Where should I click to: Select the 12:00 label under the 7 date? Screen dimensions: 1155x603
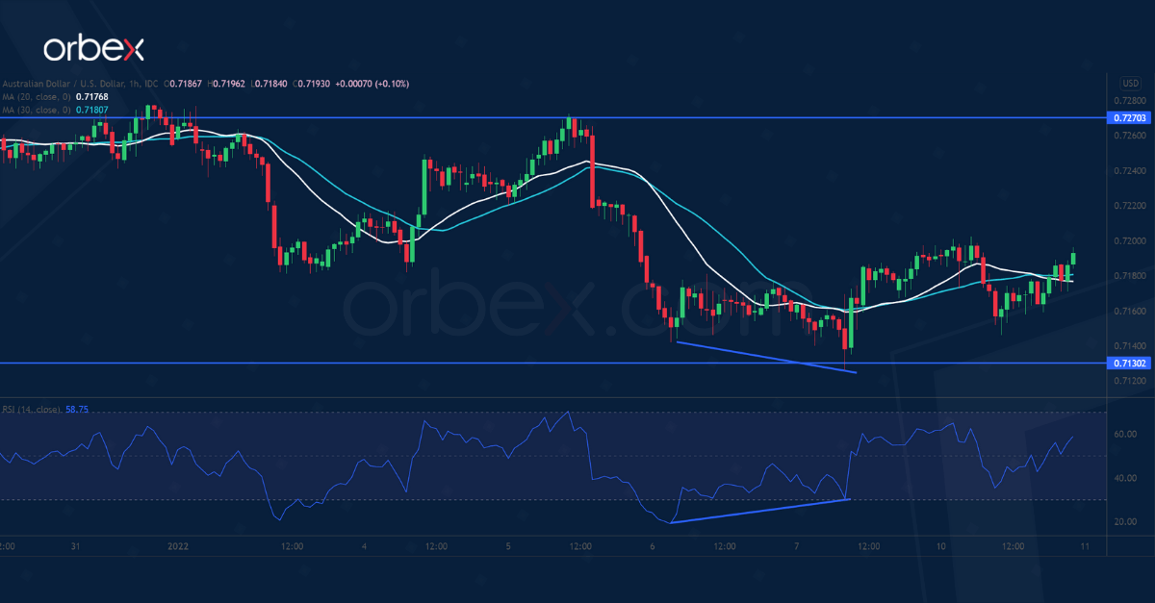pos(869,545)
